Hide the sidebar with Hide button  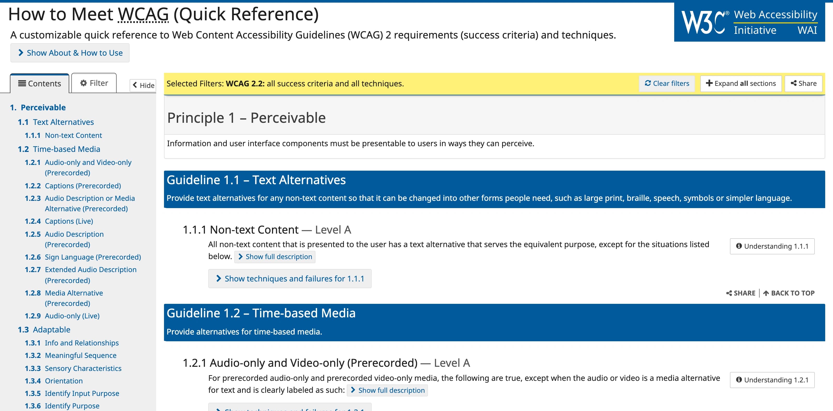(x=143, y=85)
